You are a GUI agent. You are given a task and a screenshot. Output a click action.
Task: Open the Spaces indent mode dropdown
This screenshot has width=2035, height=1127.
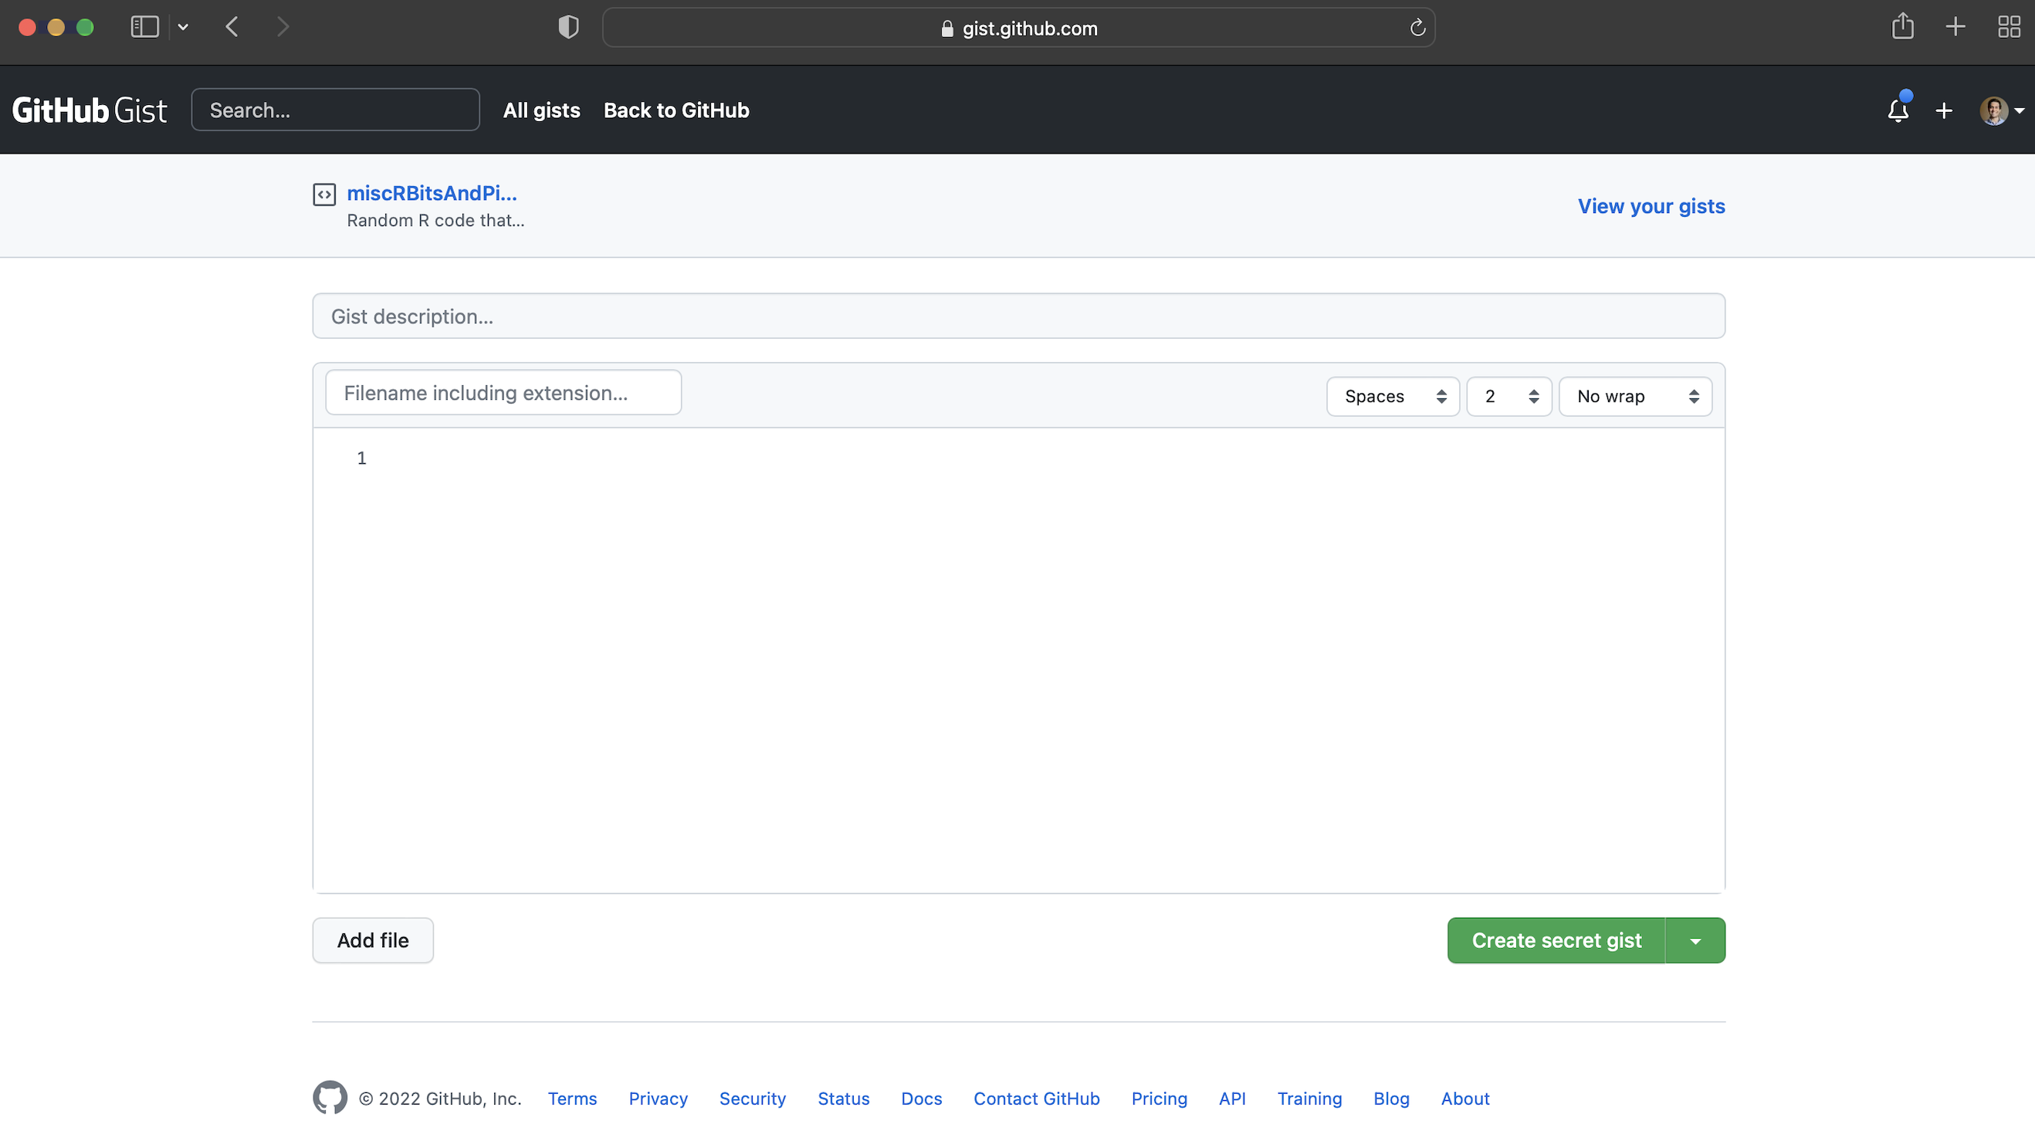[x=1392, y=397]
